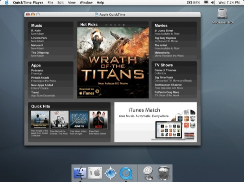Select the third Hot Picks page dot
The width and height of the screenshot is (244, 182).
pyautogui.click(x=115, y=25)
